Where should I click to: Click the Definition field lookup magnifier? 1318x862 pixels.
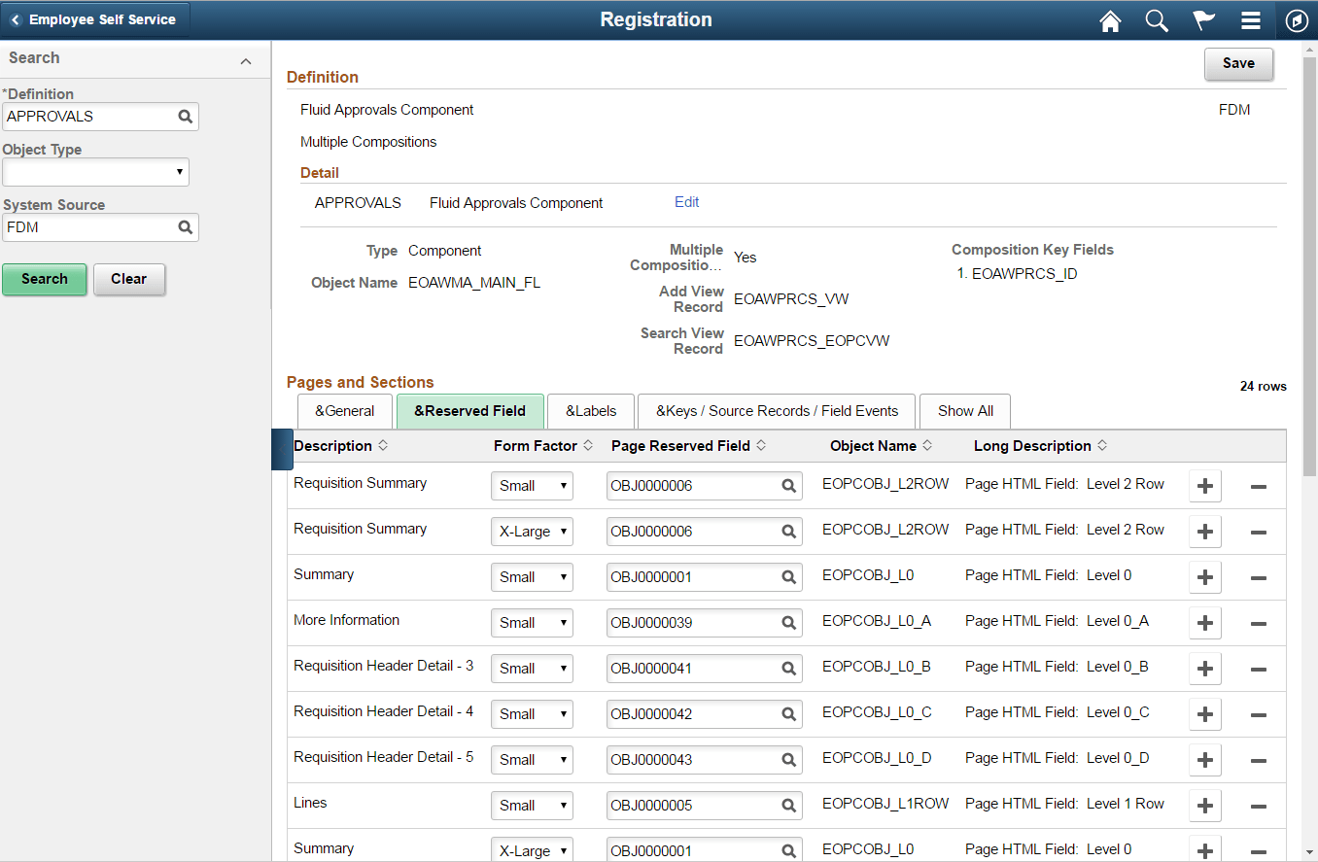coord(185,116)
